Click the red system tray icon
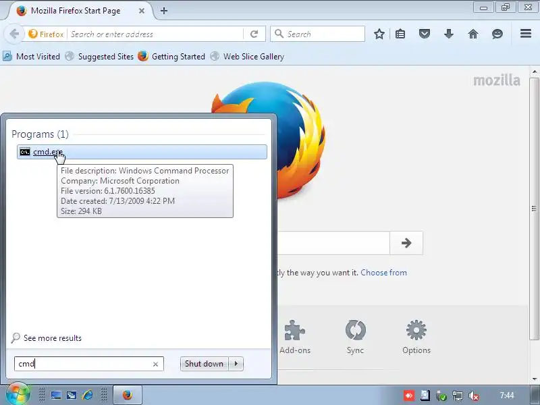The height and width of the screenshot is (405, 540). point(409,396)
